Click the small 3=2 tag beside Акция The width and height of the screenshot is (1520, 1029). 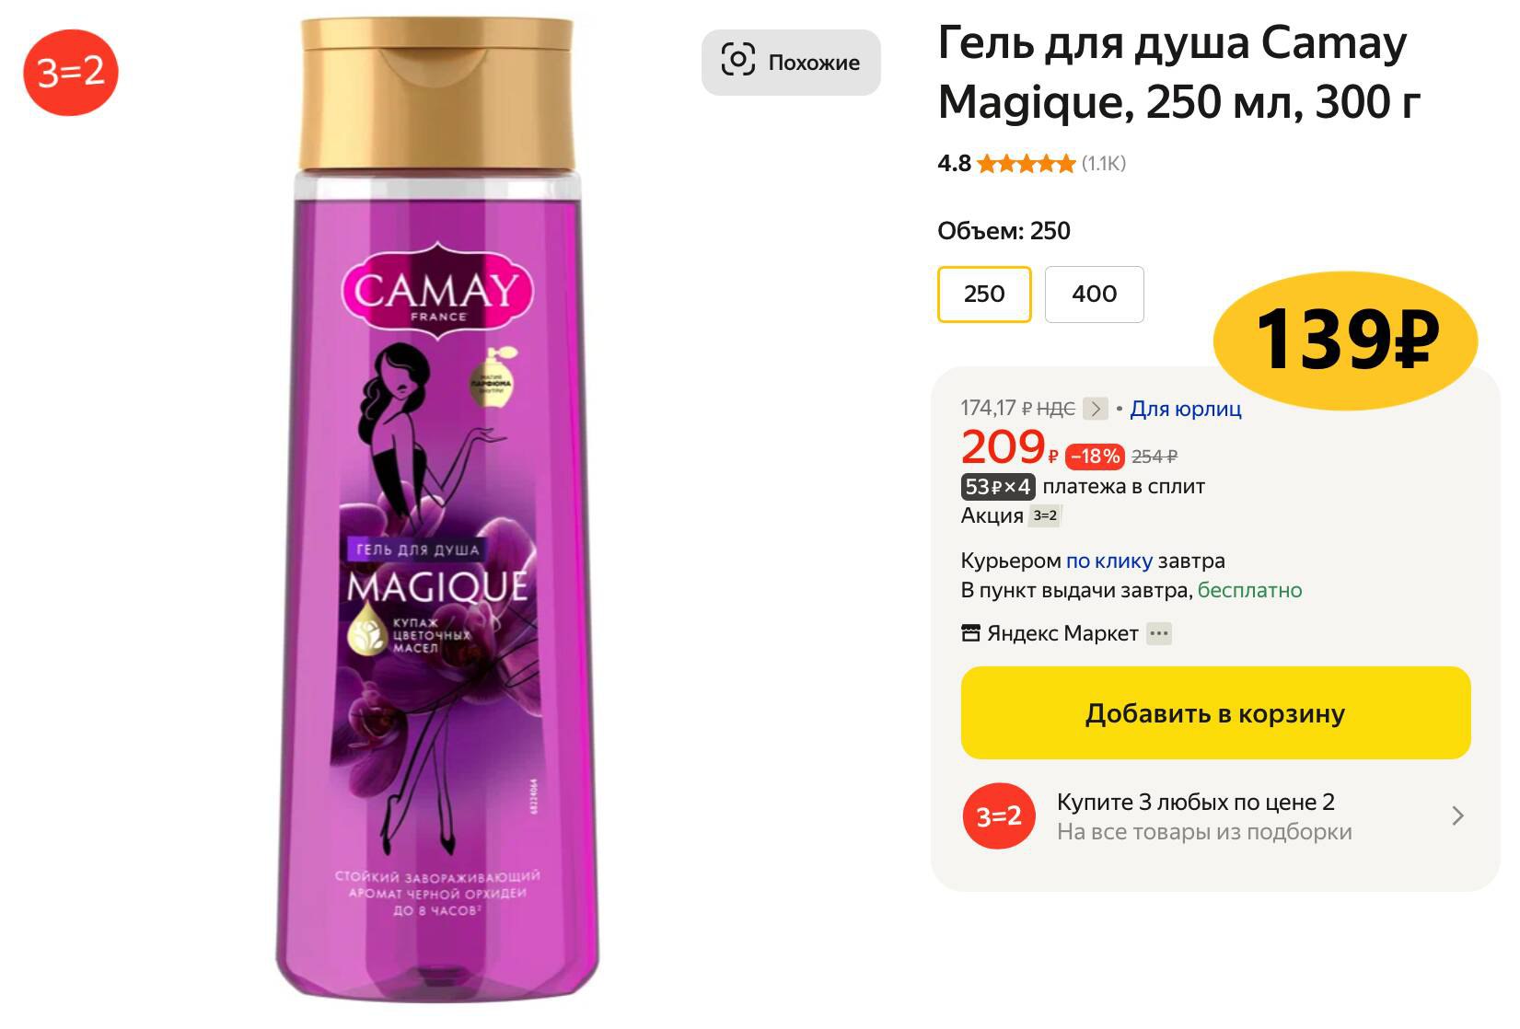(1045, 515)
